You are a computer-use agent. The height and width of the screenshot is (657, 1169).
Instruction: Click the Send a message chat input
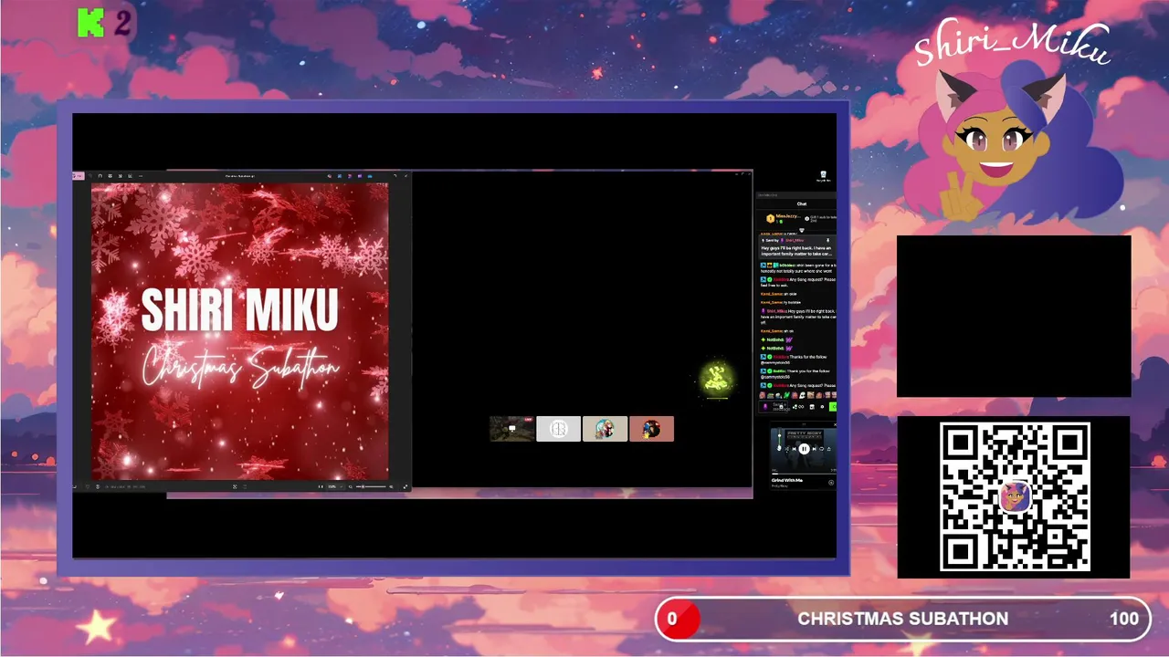[774, 406]
